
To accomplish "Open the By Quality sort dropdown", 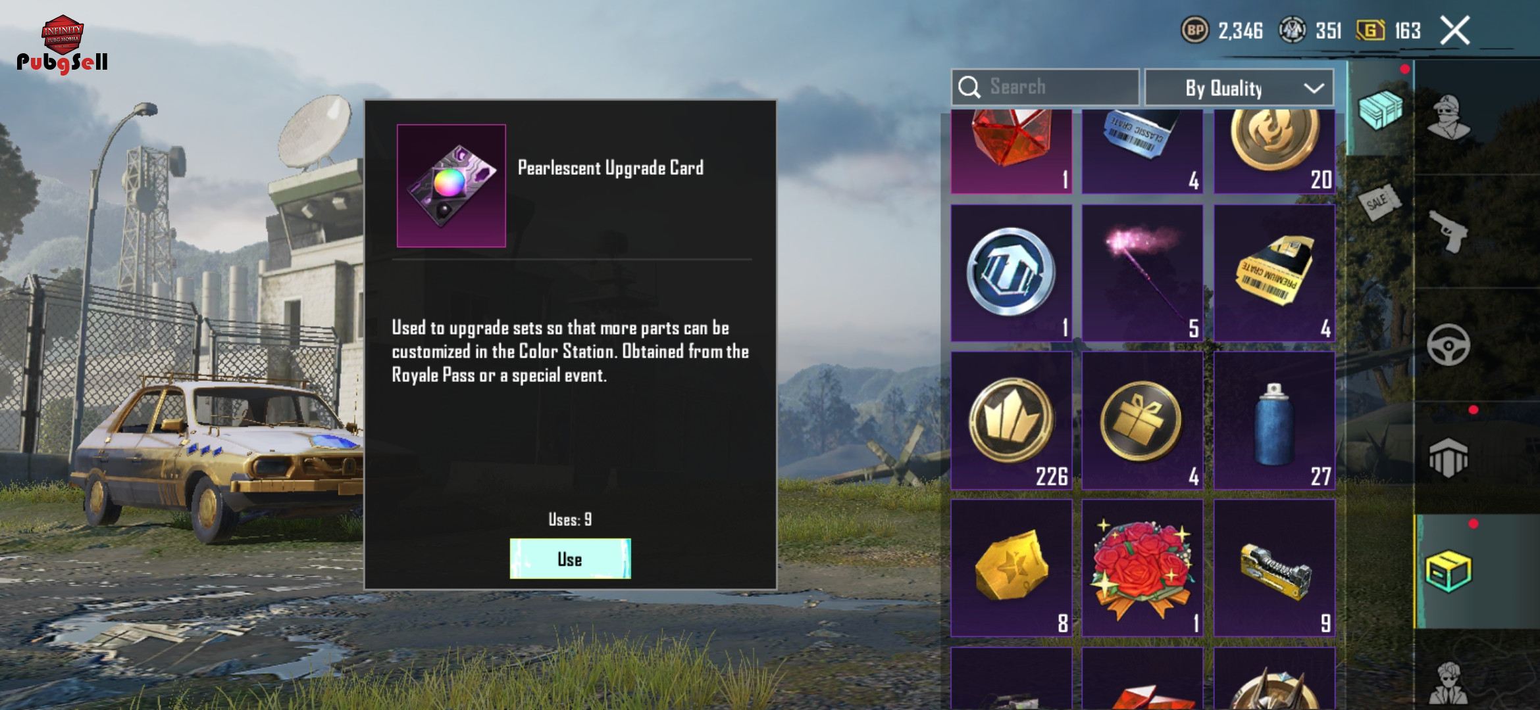I will click(x=1239, y=87).
